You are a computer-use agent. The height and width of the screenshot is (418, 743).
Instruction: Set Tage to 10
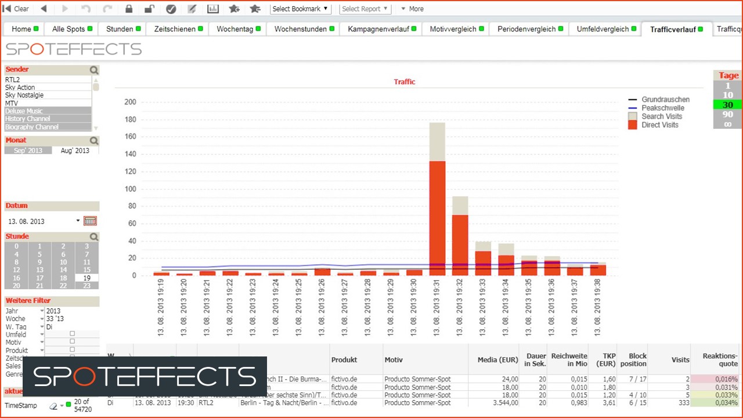(x=728, y=95)
